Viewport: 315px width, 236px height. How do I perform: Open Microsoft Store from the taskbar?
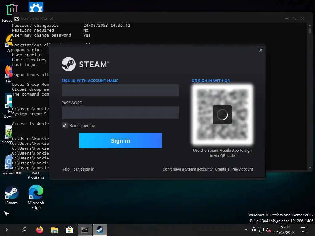click(70, 230)
